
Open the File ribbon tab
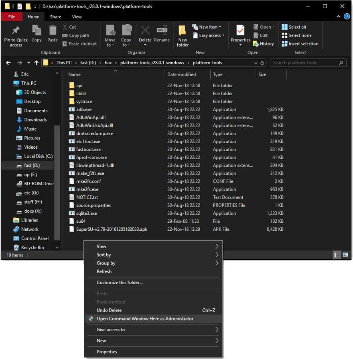pyautogui.click(x=12, y=17)
